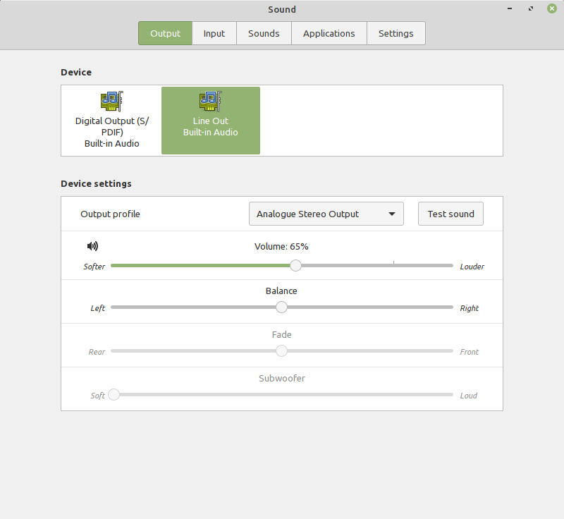Image resolution: width=564 pixels, height=519 pixels.
Task: Click the Left balance label
Action: 97,308
